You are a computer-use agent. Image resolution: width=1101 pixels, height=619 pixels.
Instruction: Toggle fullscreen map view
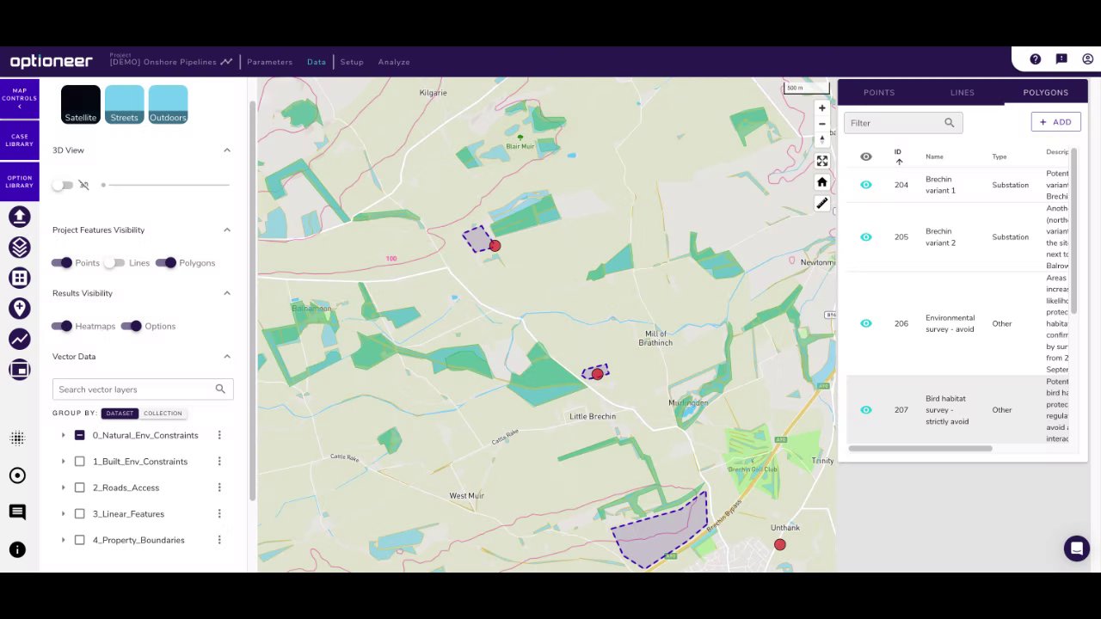(822, 161)
